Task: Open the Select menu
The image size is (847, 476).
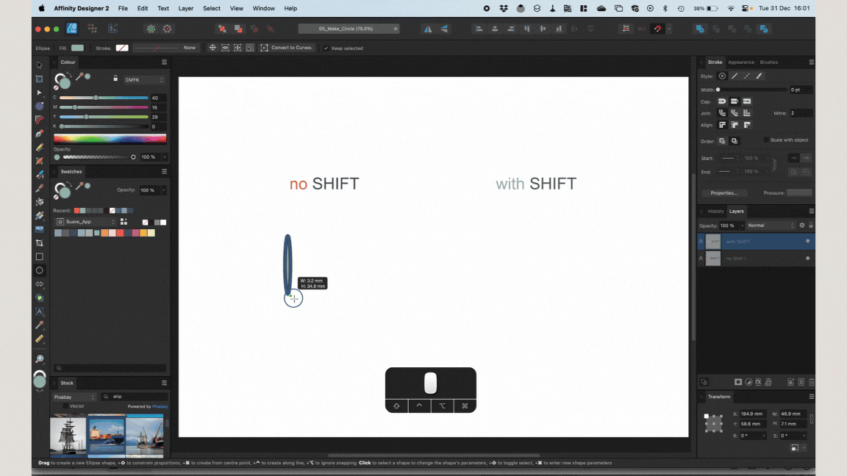Action: (212, 9)
